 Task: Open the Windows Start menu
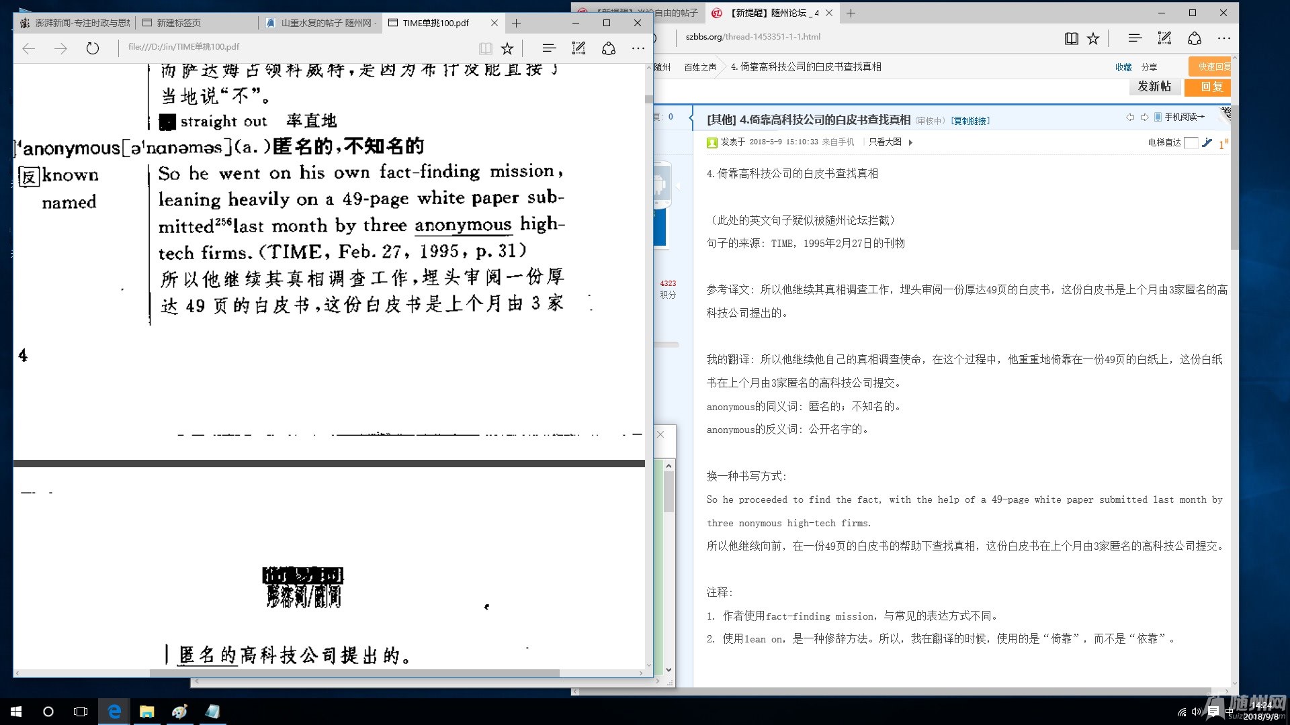pos(16,712)
